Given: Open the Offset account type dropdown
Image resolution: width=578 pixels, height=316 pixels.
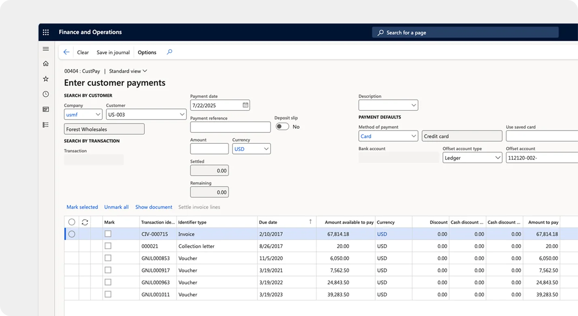Looking at the screenshot, I should [498, 158].
